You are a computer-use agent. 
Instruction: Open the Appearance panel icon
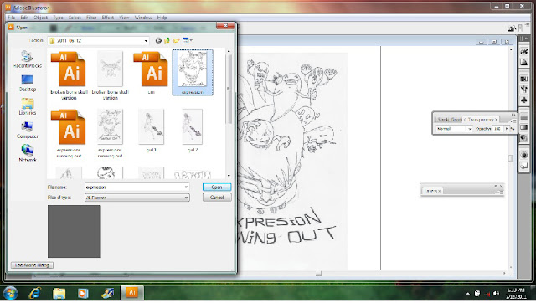point(524,155)
